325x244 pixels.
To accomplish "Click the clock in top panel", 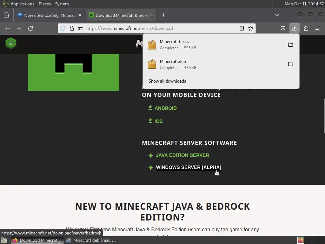I will pos(304,4).
